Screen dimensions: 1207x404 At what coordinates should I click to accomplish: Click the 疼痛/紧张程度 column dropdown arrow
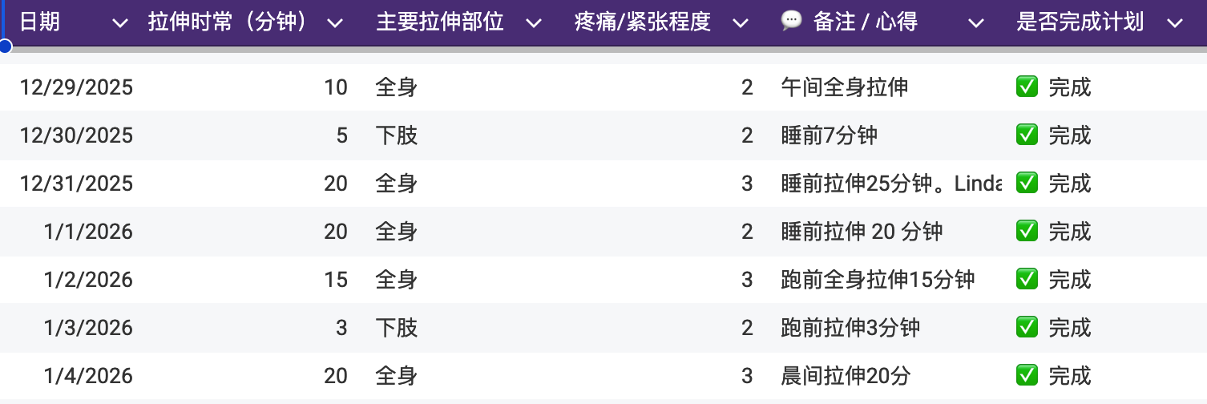pos(741,23)
